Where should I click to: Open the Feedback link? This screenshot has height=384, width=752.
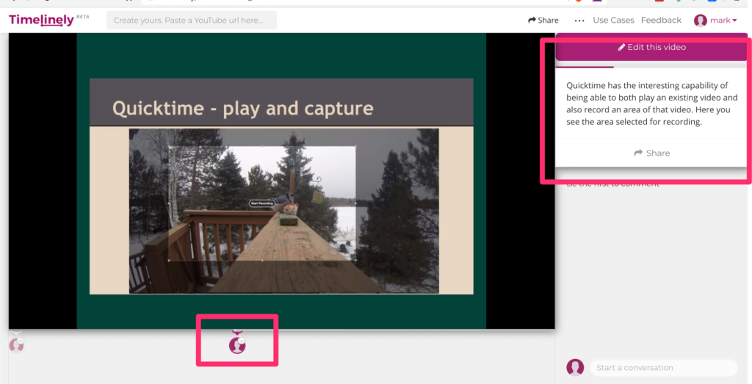[661, 21]
